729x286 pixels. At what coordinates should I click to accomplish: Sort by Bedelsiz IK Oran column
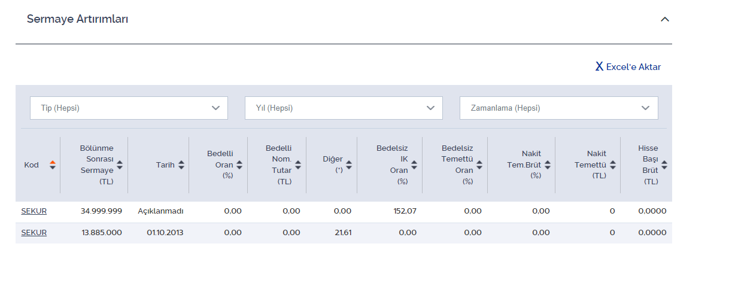pyautogui.click(x=414, y=165)
